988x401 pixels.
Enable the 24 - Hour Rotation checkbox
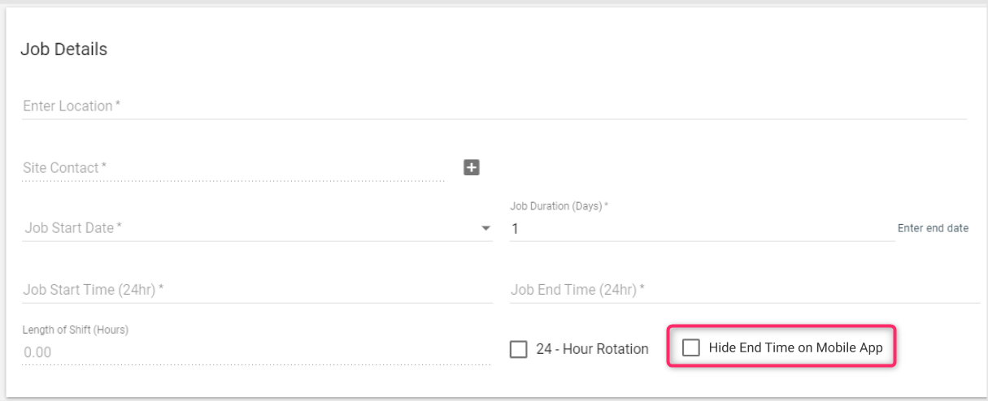[518, 349]
